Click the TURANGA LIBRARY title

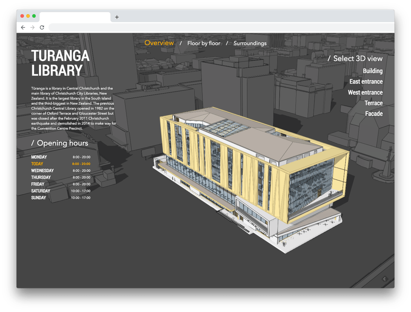(x=61, y=63)
